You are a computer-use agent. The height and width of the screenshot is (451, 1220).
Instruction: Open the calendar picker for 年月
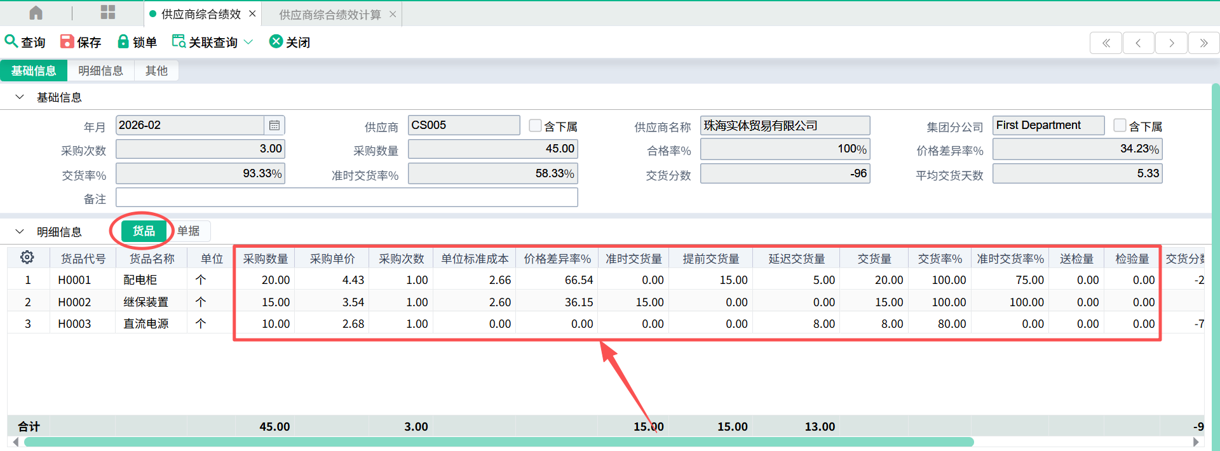point(274,125)
